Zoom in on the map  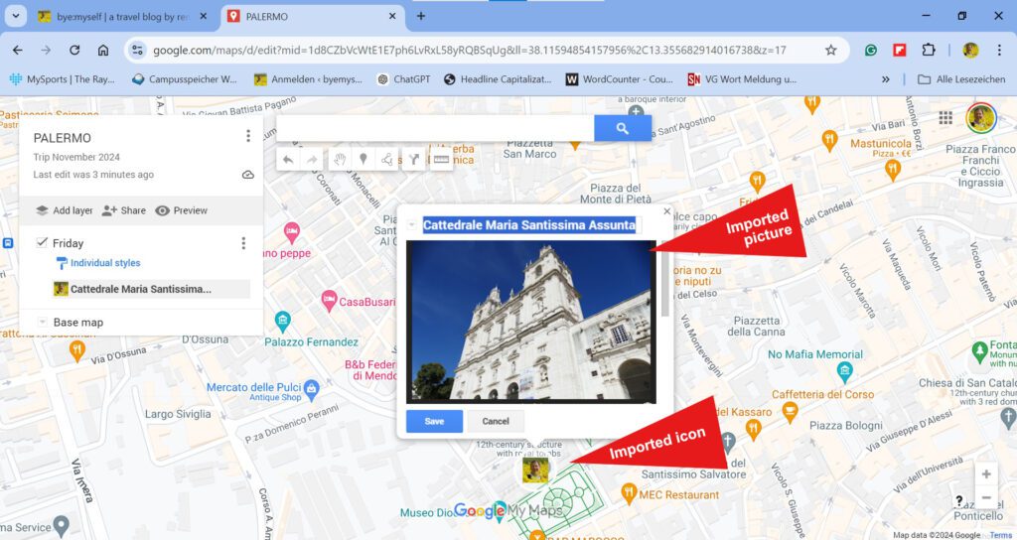[x=986, y=473]
